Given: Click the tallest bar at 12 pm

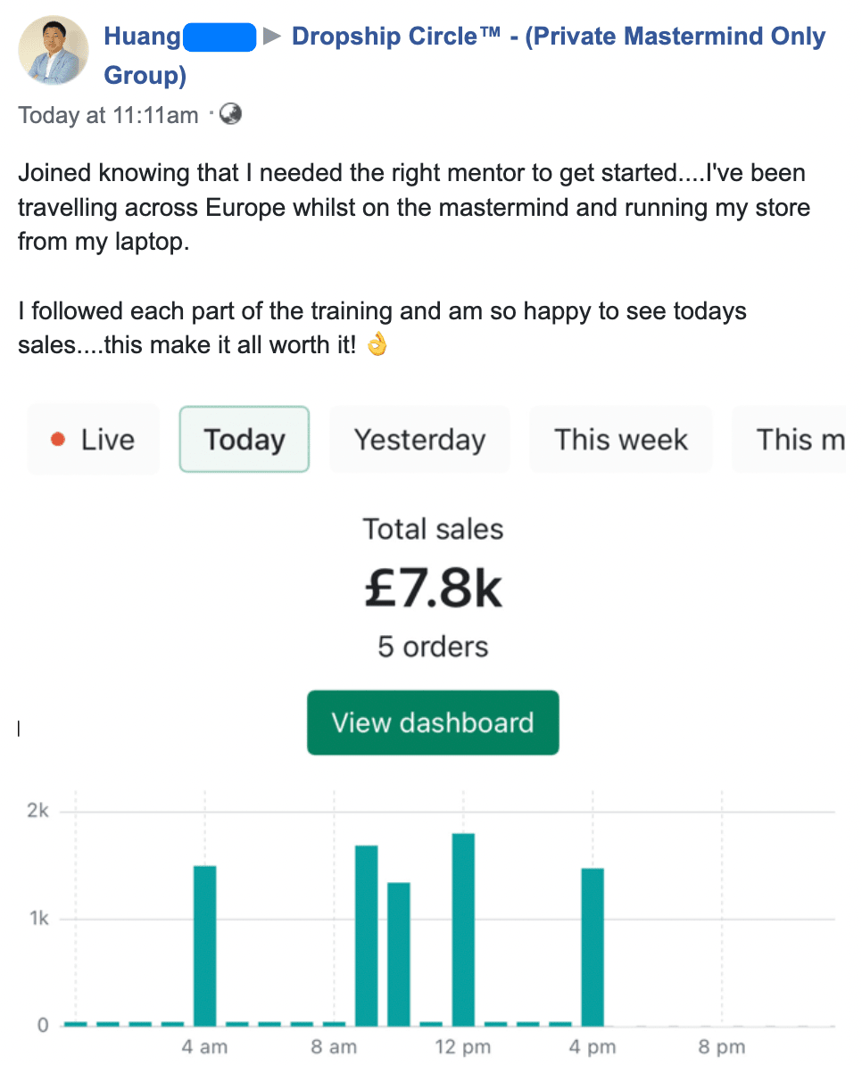Looking at the screenshot, I should (463, 929).
